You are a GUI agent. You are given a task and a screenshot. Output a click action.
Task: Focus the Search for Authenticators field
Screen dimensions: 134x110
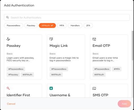coord(67,17)
